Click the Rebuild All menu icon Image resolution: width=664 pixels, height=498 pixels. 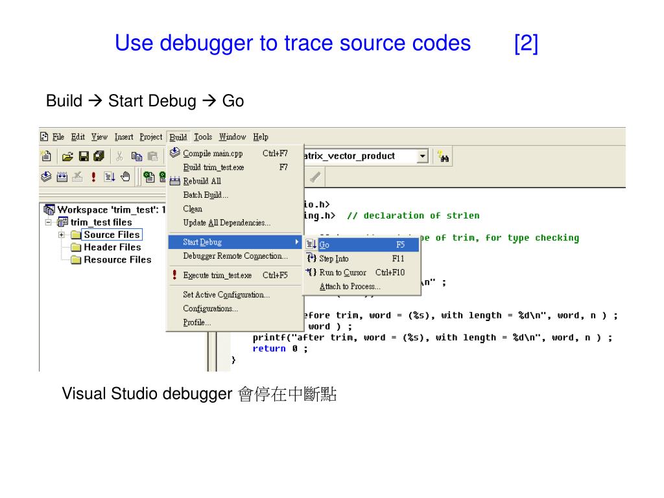175,182
